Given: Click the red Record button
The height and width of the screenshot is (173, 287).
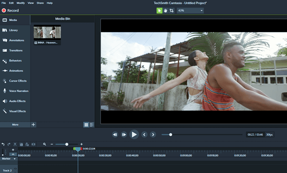Looking at the screenshot, I should pos(10,11).
